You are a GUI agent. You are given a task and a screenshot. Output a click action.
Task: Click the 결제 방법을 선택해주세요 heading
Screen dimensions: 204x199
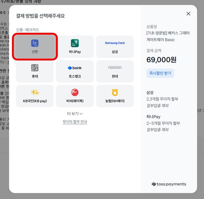pos(40,16)
